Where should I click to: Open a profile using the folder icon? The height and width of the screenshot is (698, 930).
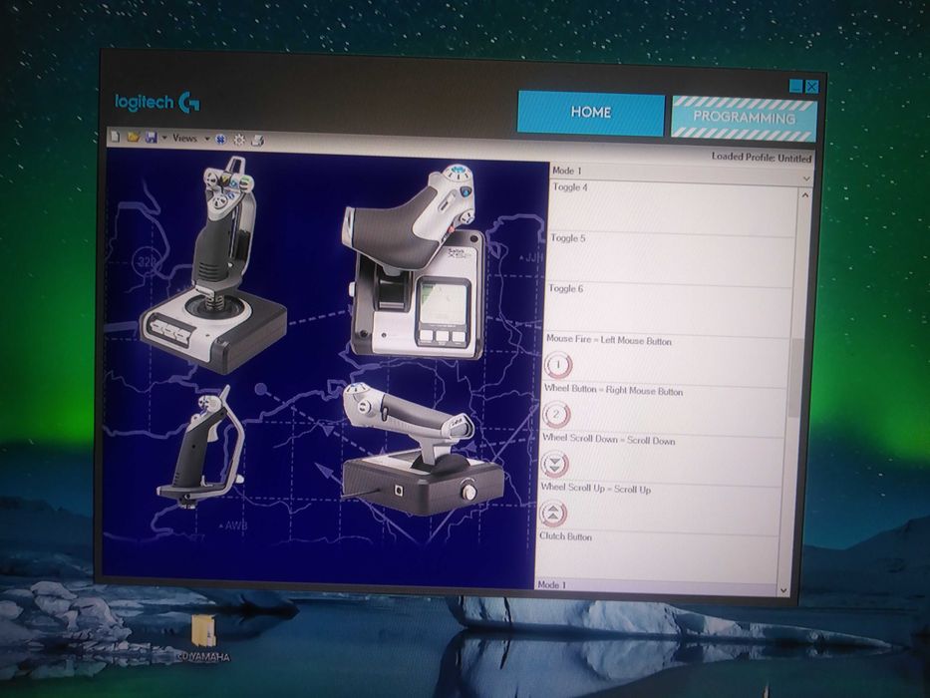[134, 138]
